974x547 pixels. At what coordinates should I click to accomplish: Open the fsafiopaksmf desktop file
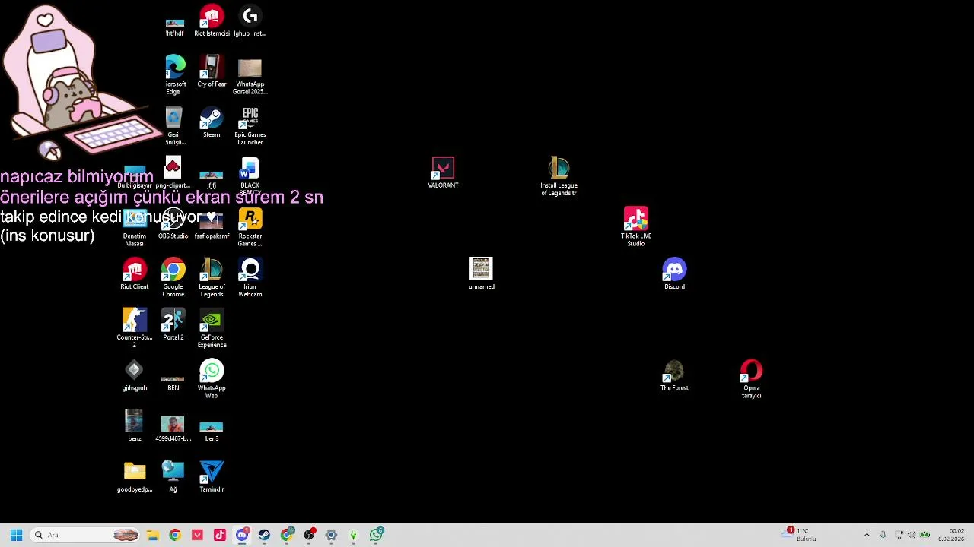pyautogui.click(x=212, y=226)
